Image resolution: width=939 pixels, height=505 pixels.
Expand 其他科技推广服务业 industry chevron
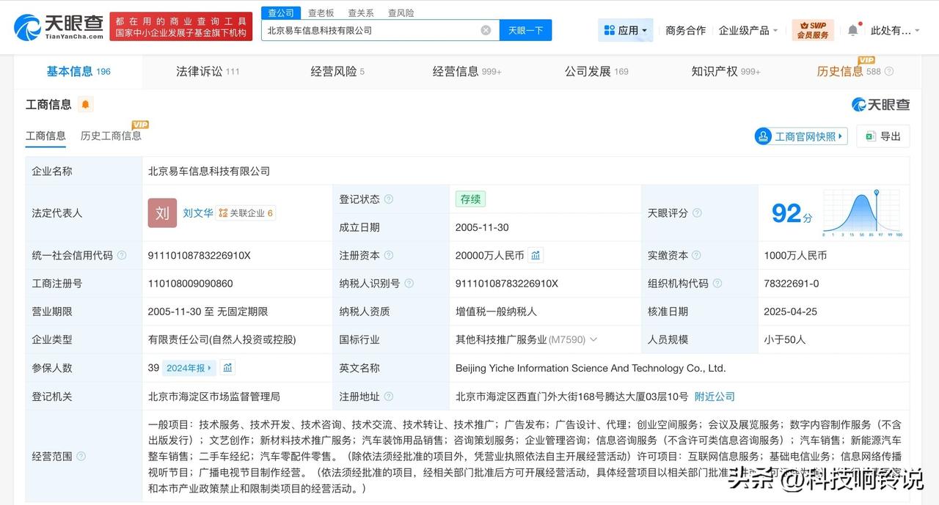593,340
